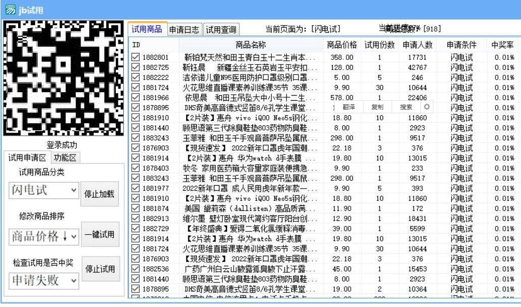Screen dimensions: 521x307
Task: Click the price cell 358.00
Action: click(342, 57)
